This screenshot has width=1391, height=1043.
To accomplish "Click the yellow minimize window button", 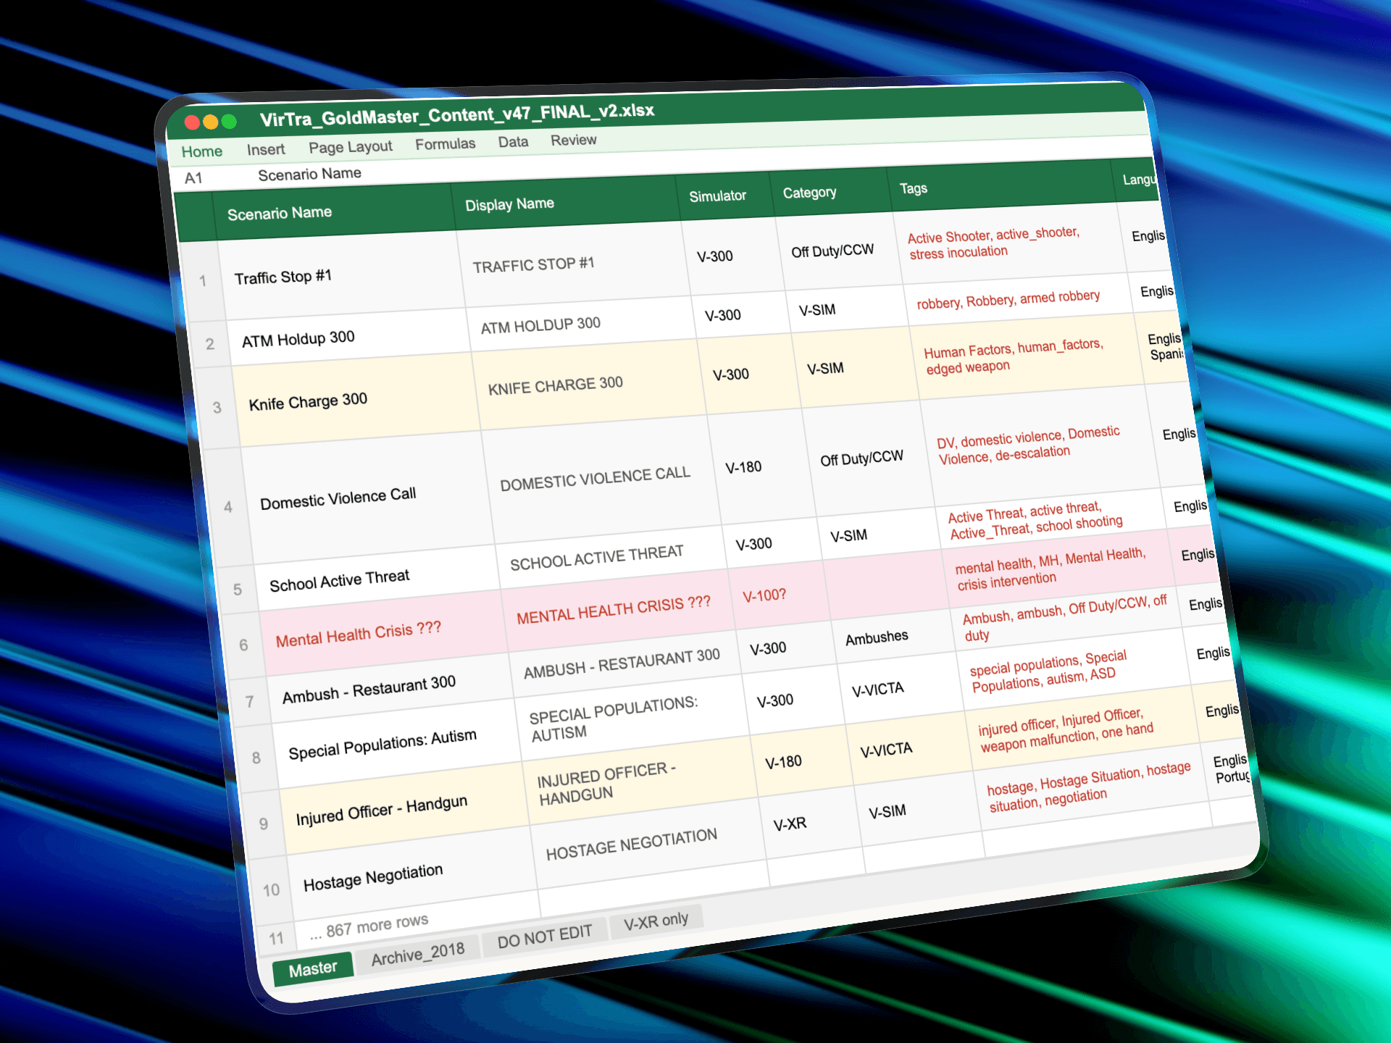I will [x=211, y=122].
